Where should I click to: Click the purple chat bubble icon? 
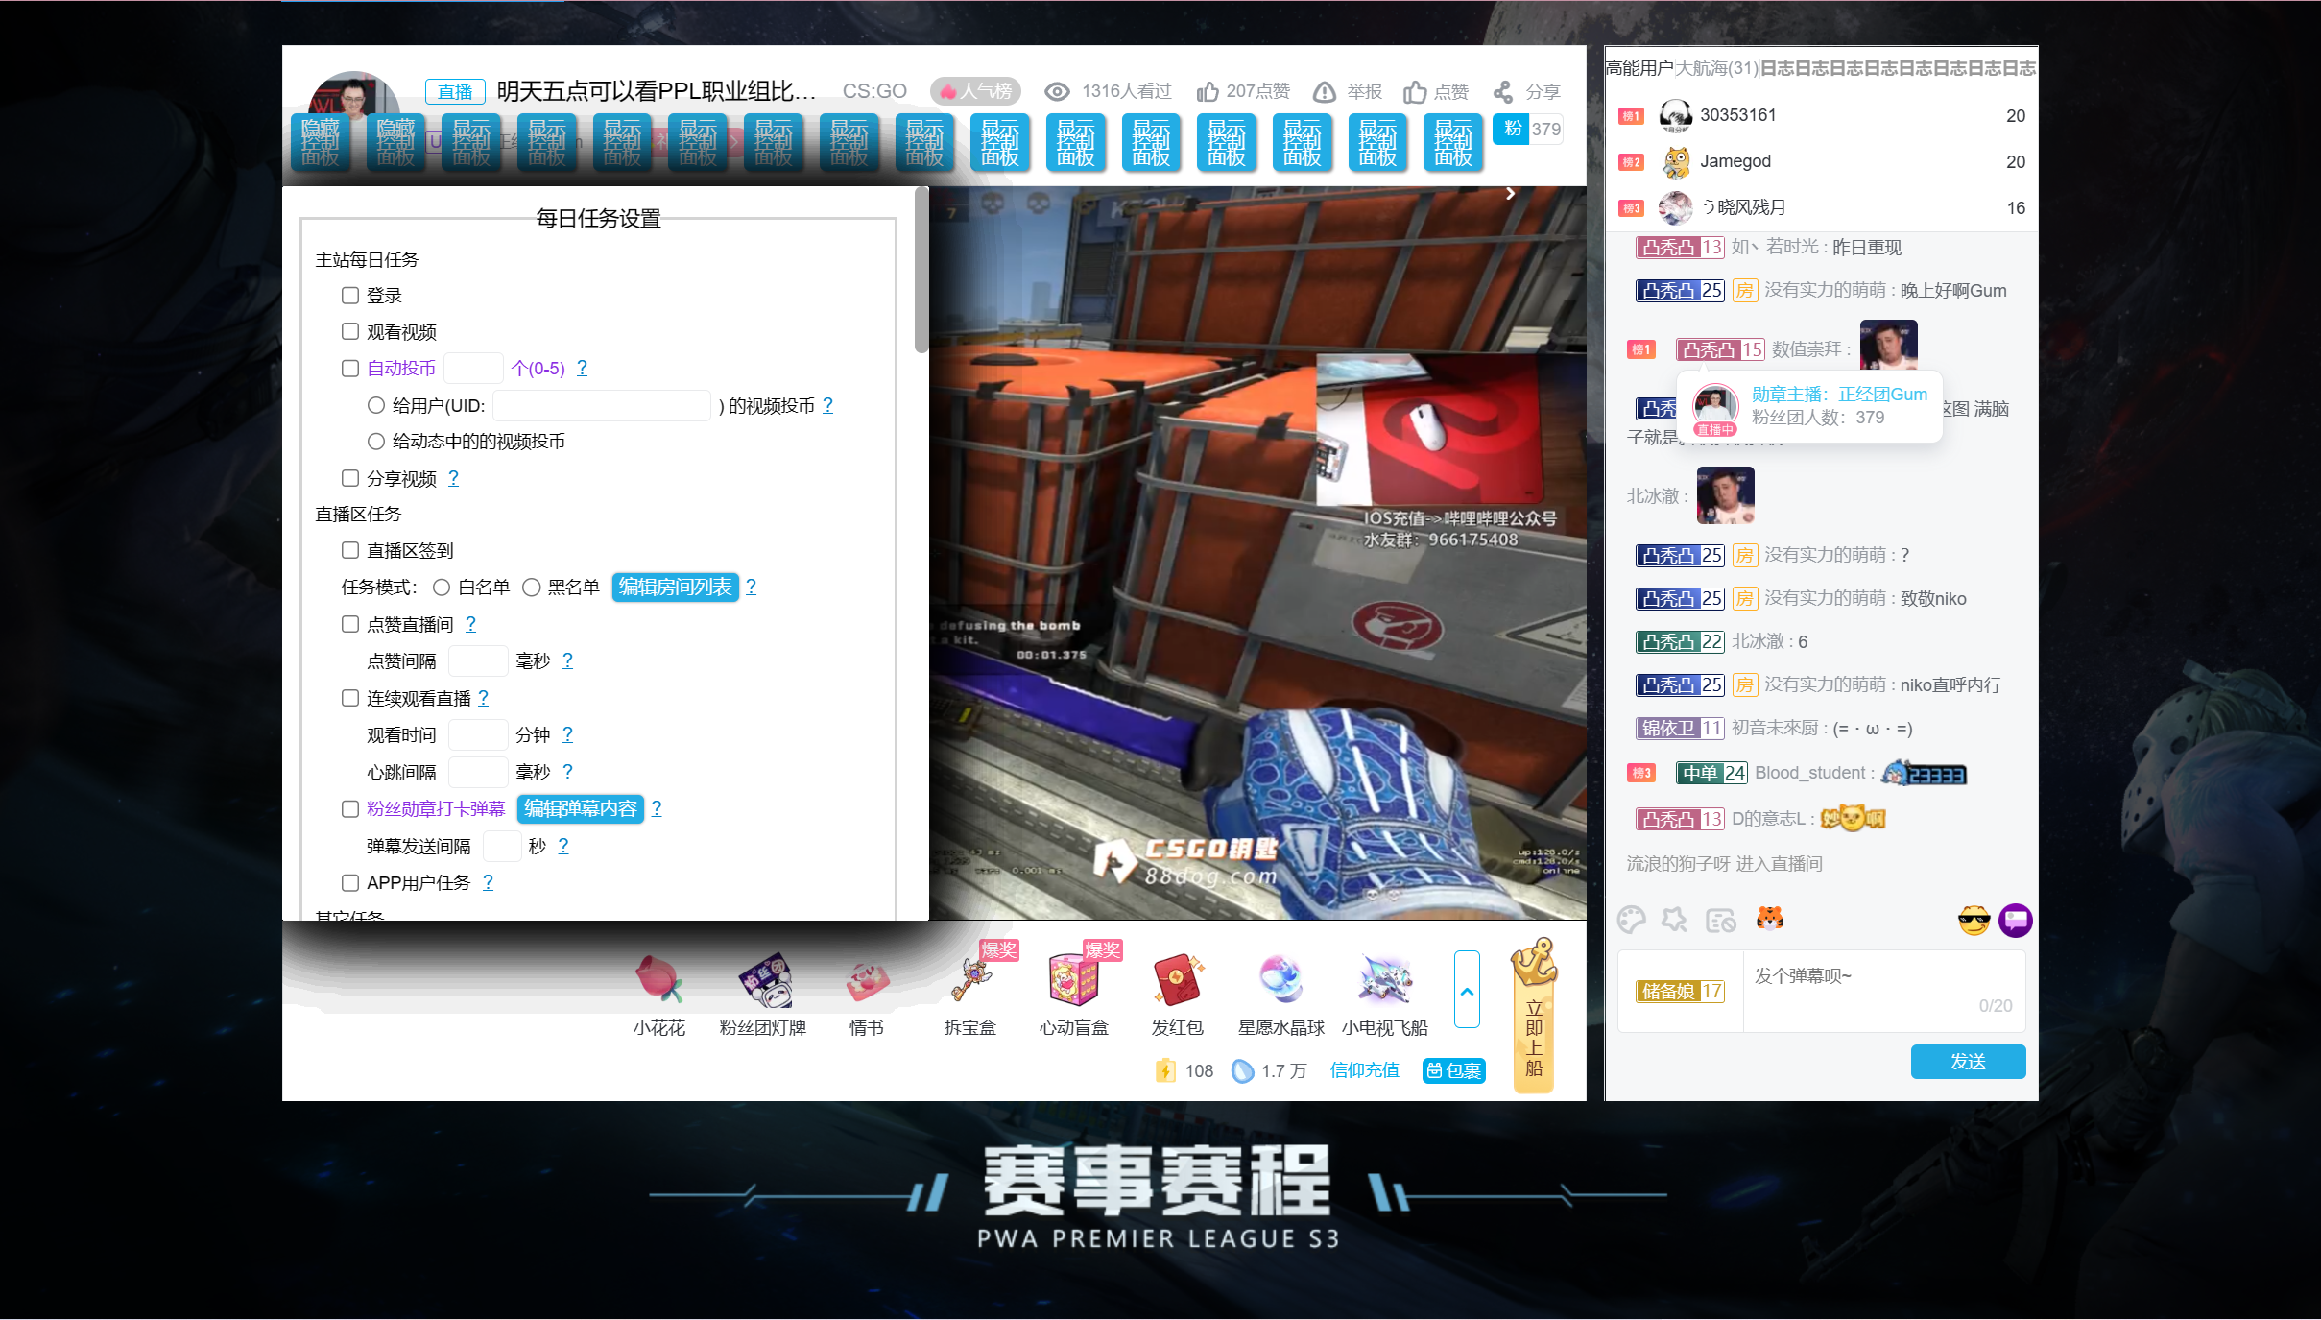pyautogui.click(x=2016, y=920)
